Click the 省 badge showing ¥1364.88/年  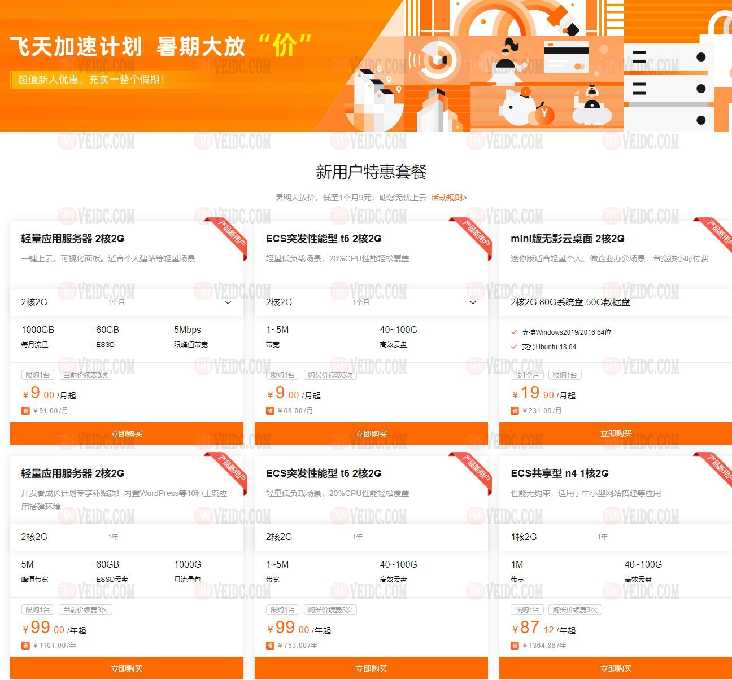coord(515,645)
